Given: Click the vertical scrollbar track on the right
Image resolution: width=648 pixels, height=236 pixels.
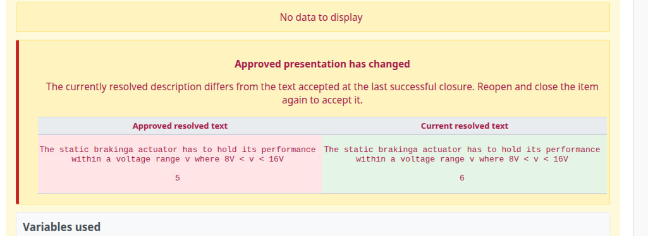Looking at the screenshot, I should pyautogui.click(x=640, y=118).
